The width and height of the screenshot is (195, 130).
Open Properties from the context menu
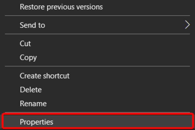point(36,122)
